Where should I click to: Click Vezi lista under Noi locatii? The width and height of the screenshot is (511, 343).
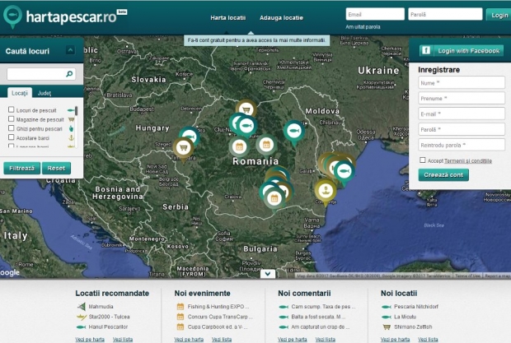(428, 339)
